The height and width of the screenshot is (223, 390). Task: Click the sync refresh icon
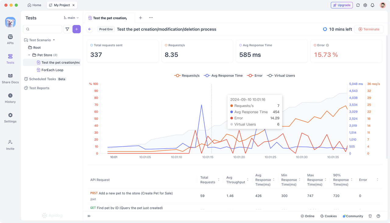[x=358, y=5]
